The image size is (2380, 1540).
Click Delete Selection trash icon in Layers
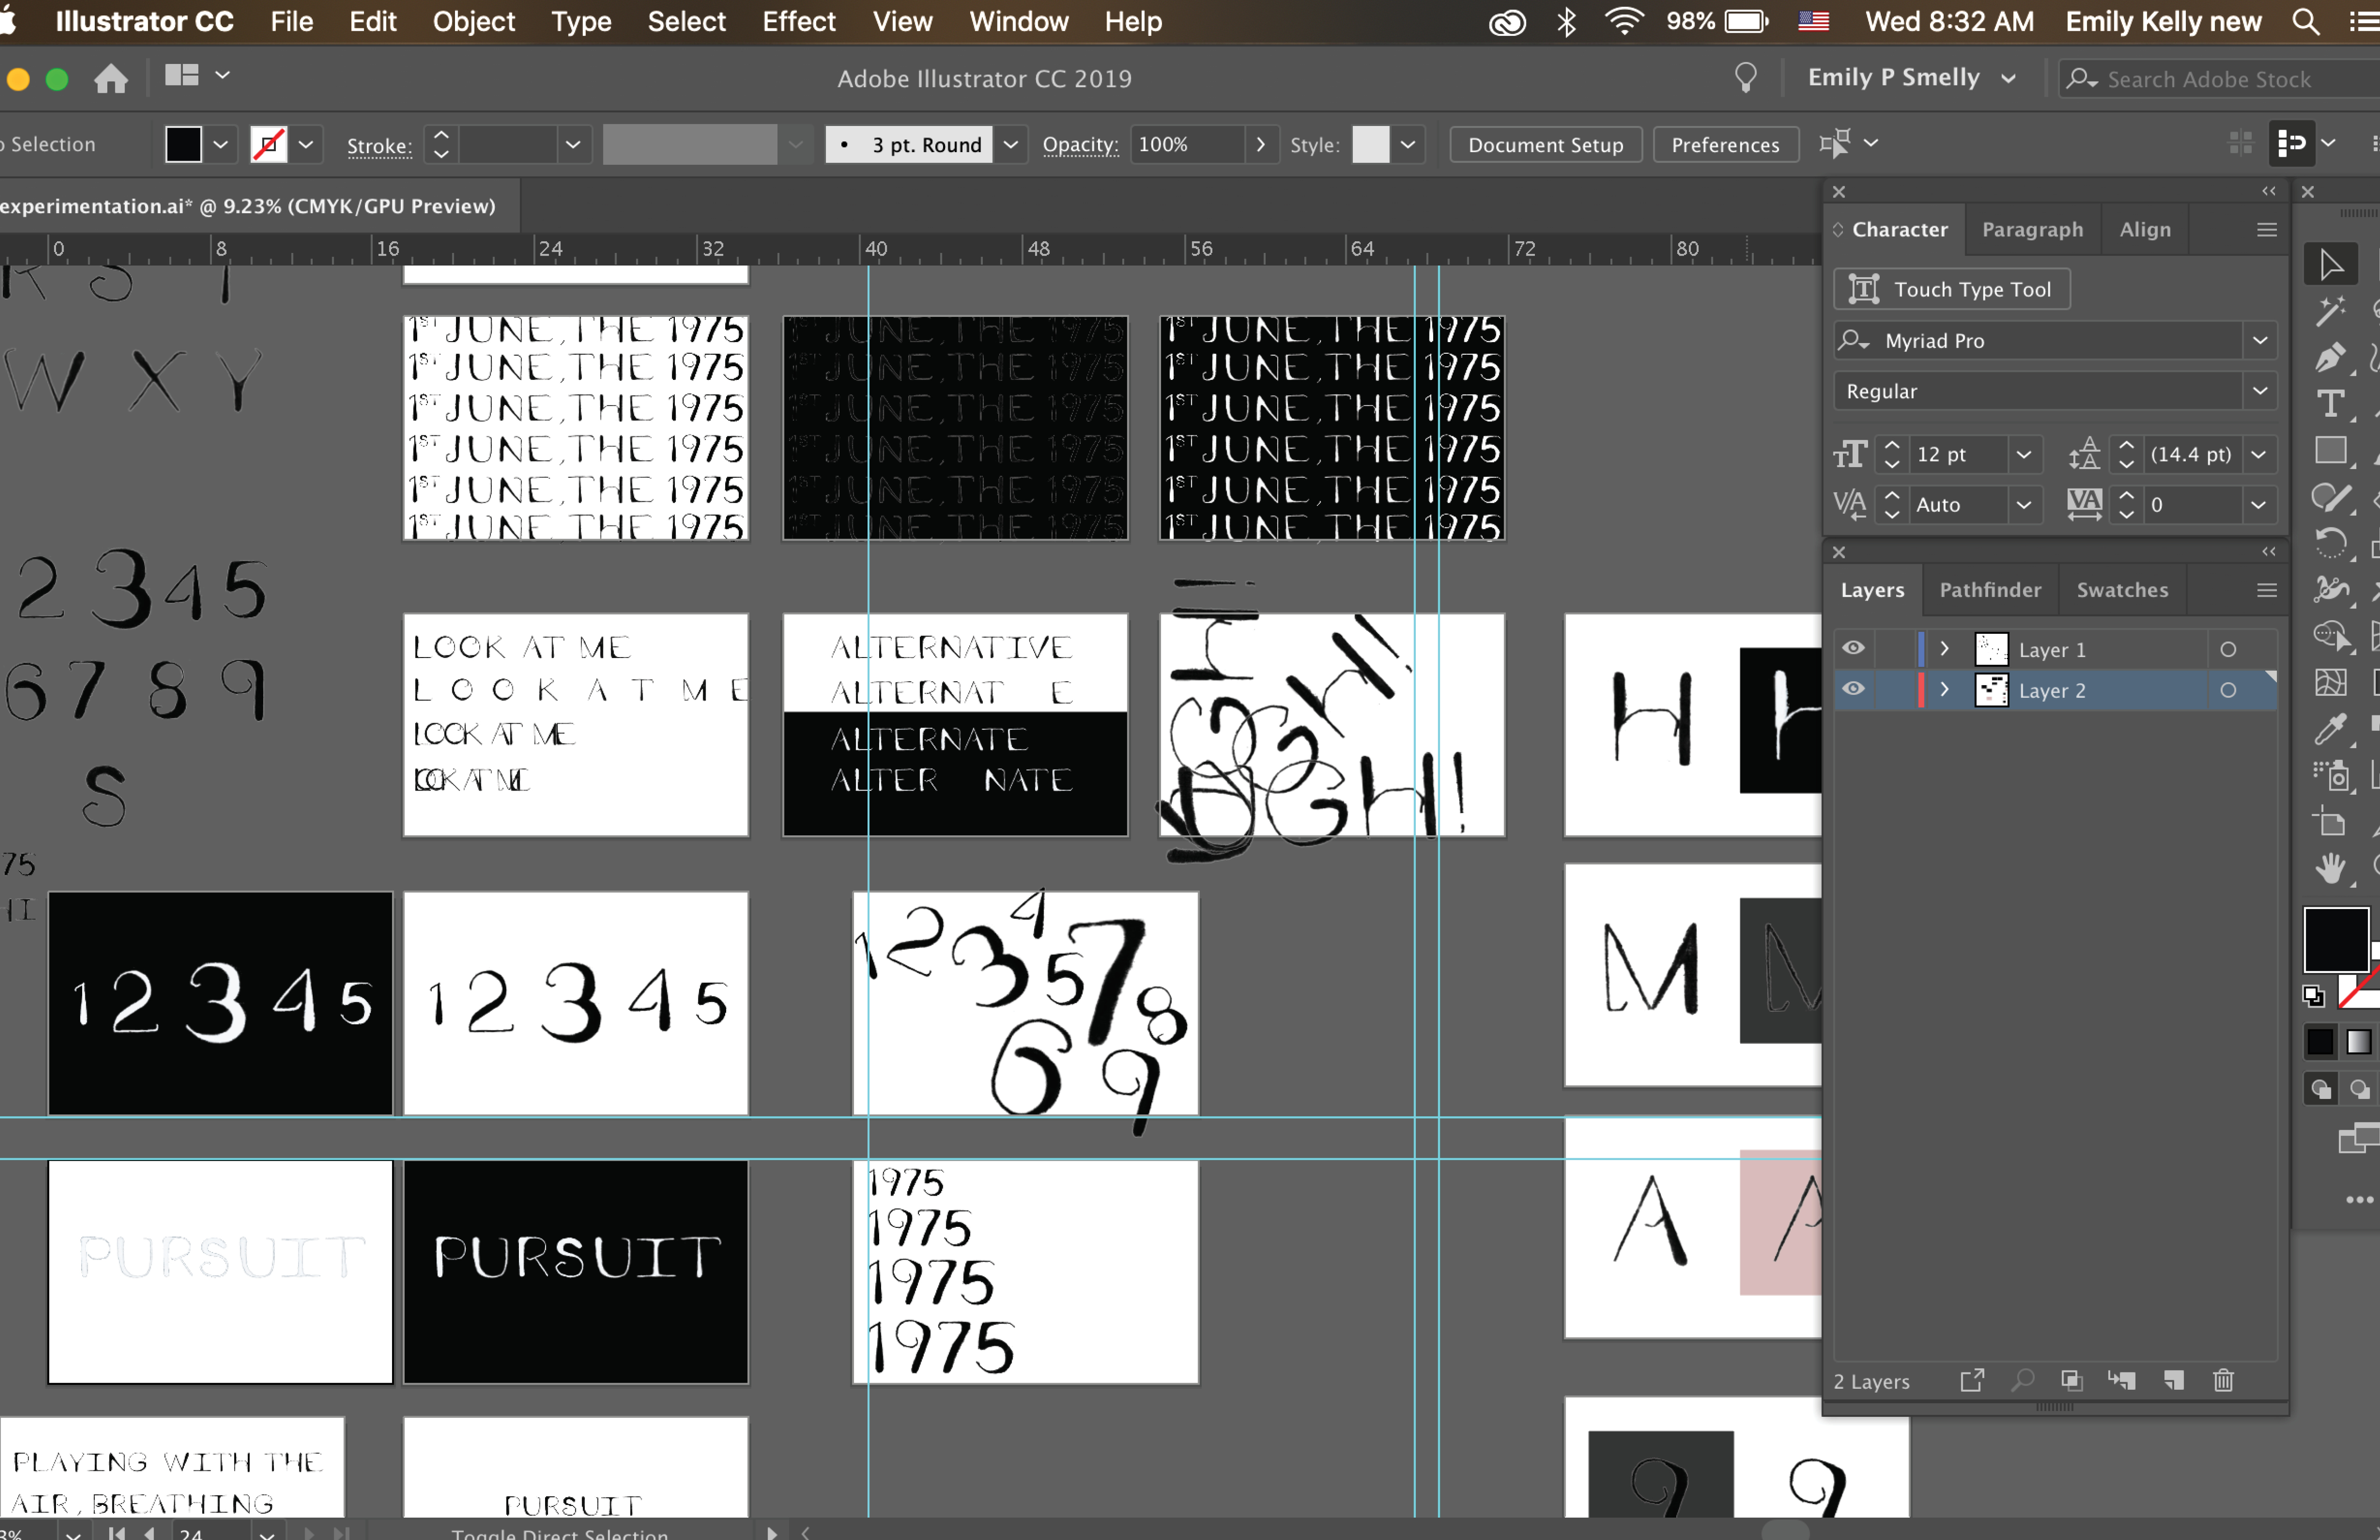point(2223,1381)
